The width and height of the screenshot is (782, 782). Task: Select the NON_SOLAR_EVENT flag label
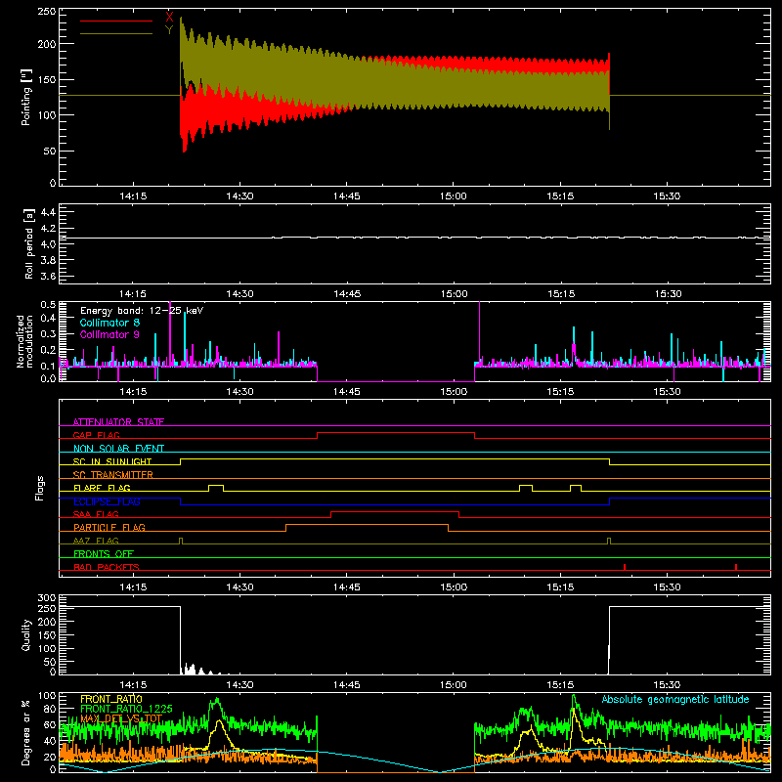tap(118, 449)
